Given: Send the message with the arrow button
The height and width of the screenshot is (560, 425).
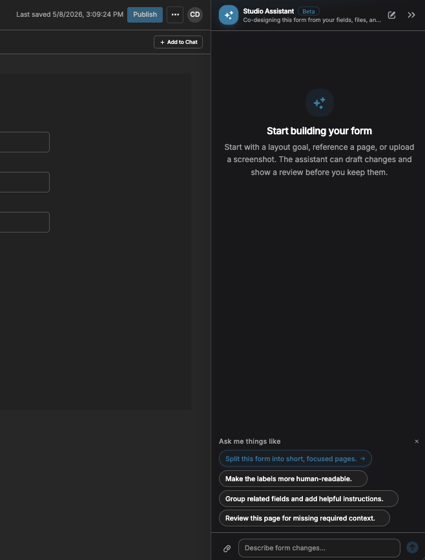Looking at the screenshot, I should click(x=412, y=548).
